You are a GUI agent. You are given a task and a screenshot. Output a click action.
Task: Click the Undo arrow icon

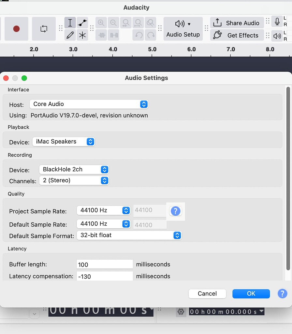(138, 35)
